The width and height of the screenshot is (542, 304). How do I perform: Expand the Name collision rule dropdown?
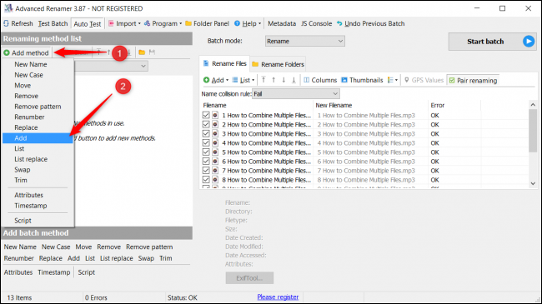[x=296, y=93]
